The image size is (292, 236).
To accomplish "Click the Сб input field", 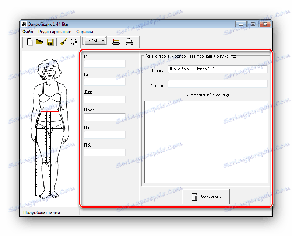I will [105, 81].
